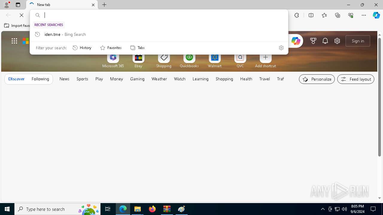Open the Gaming category

[x=137, y=79]
